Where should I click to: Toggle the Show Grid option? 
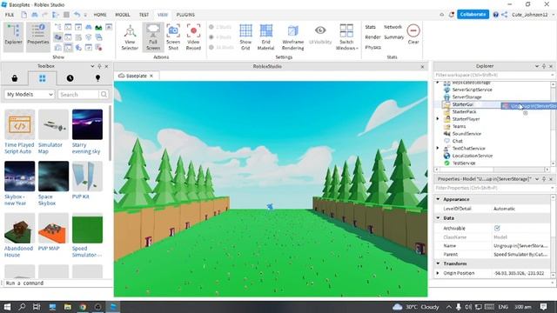pyautogui.click(x=245, y=37)
